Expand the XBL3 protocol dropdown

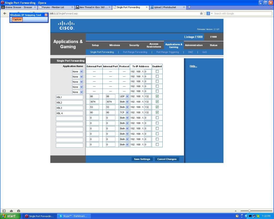point(124,107)
